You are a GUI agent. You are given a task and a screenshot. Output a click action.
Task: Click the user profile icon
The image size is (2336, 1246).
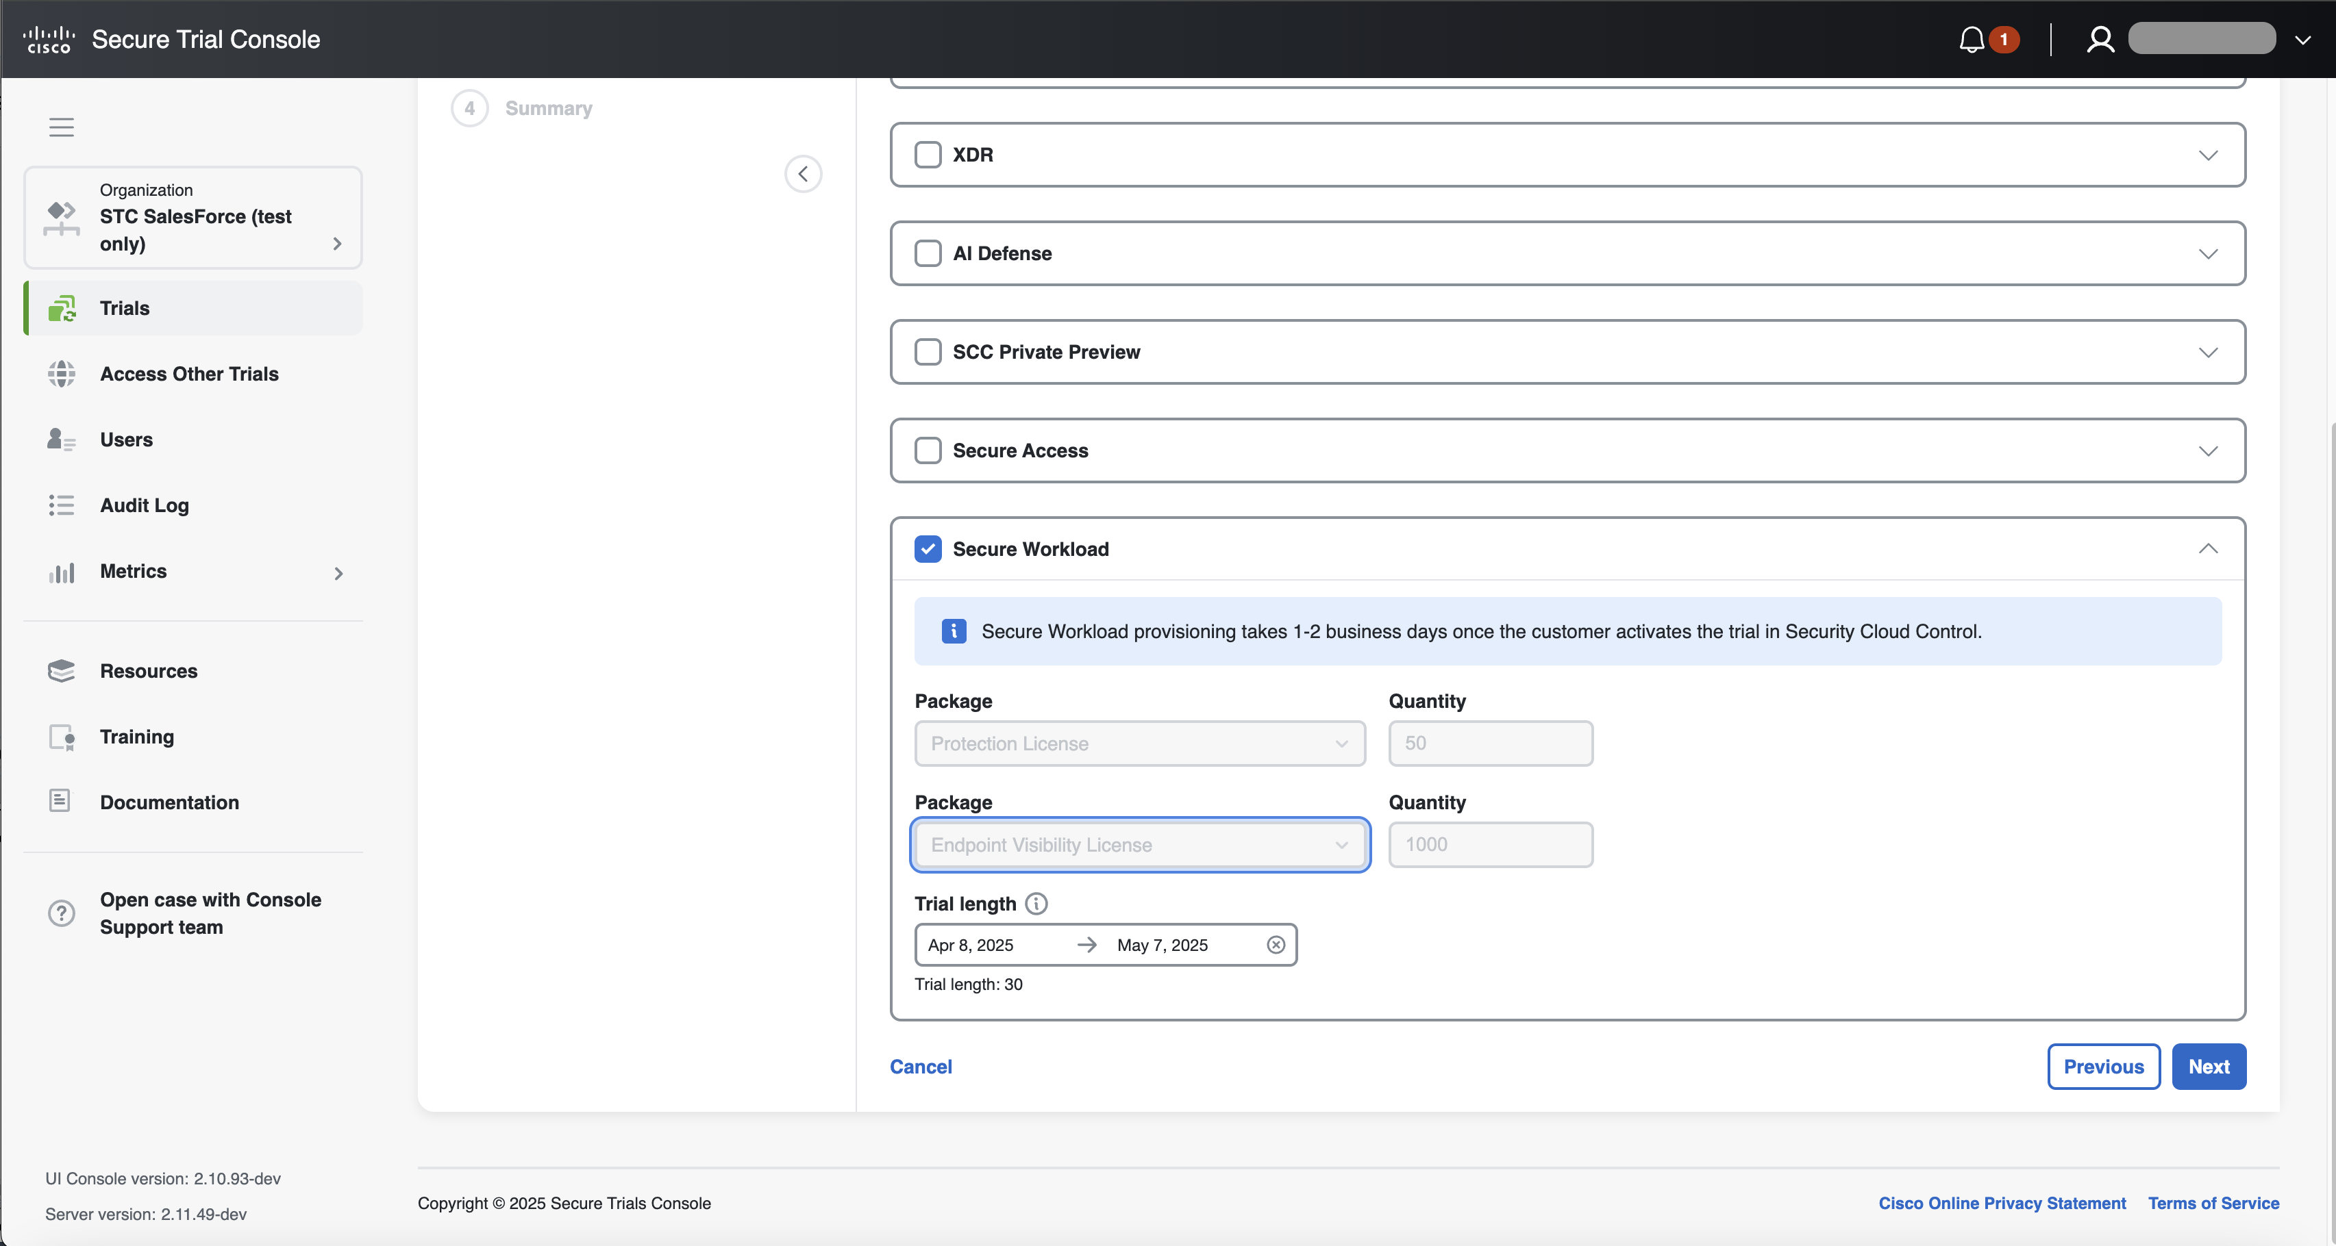coord(2100,39)
